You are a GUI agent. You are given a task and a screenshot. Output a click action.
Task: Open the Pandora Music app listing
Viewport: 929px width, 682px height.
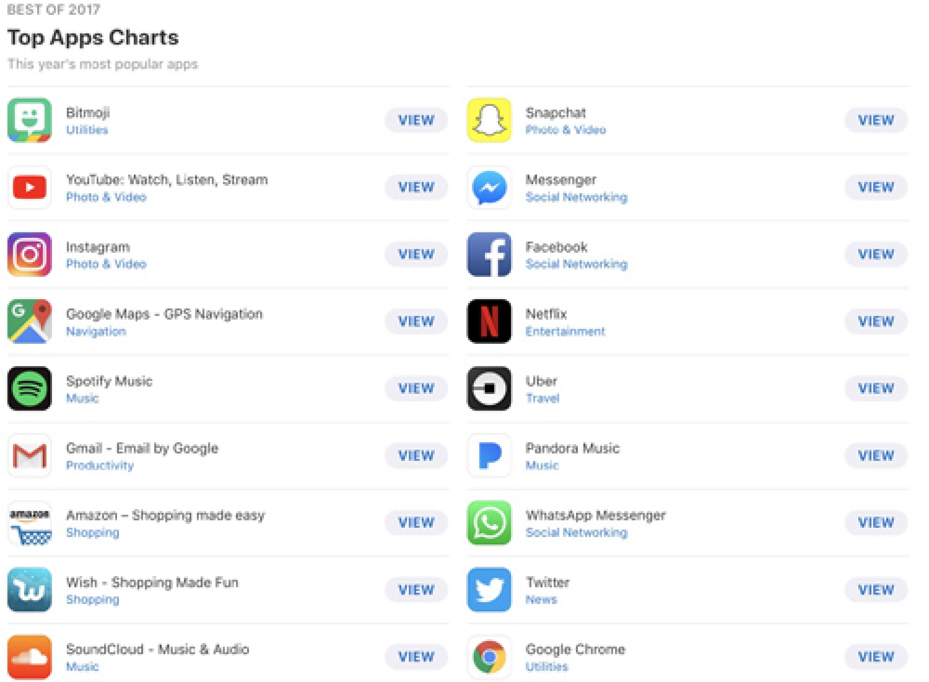tap(572, 448)
